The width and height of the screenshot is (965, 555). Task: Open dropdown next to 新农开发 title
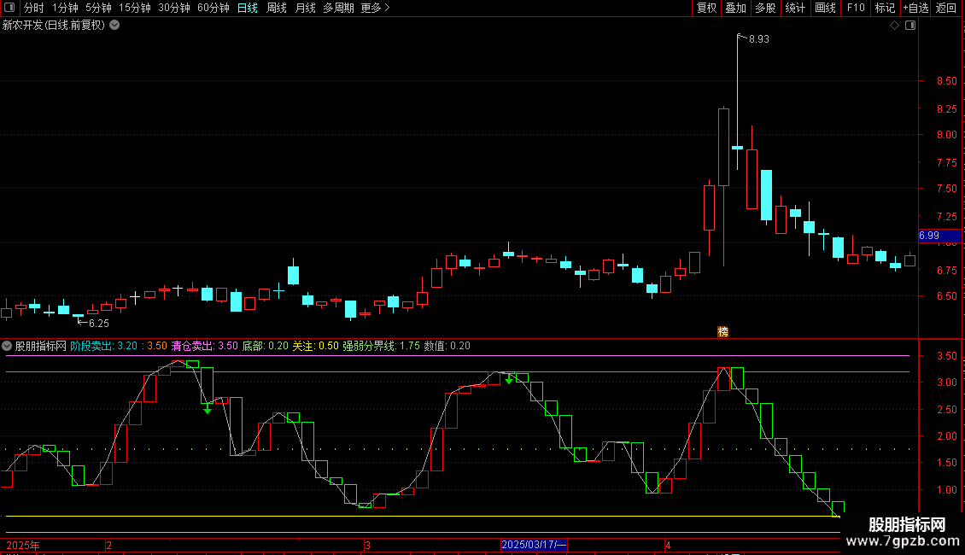pos(114,26)
